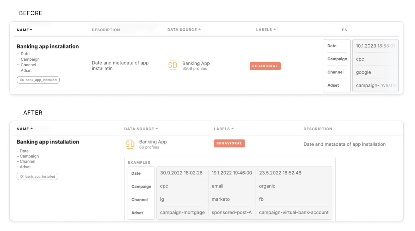
Task: Click ID: bank_app_installed badge in BEFORE table
Action: (x=38, y=80)
